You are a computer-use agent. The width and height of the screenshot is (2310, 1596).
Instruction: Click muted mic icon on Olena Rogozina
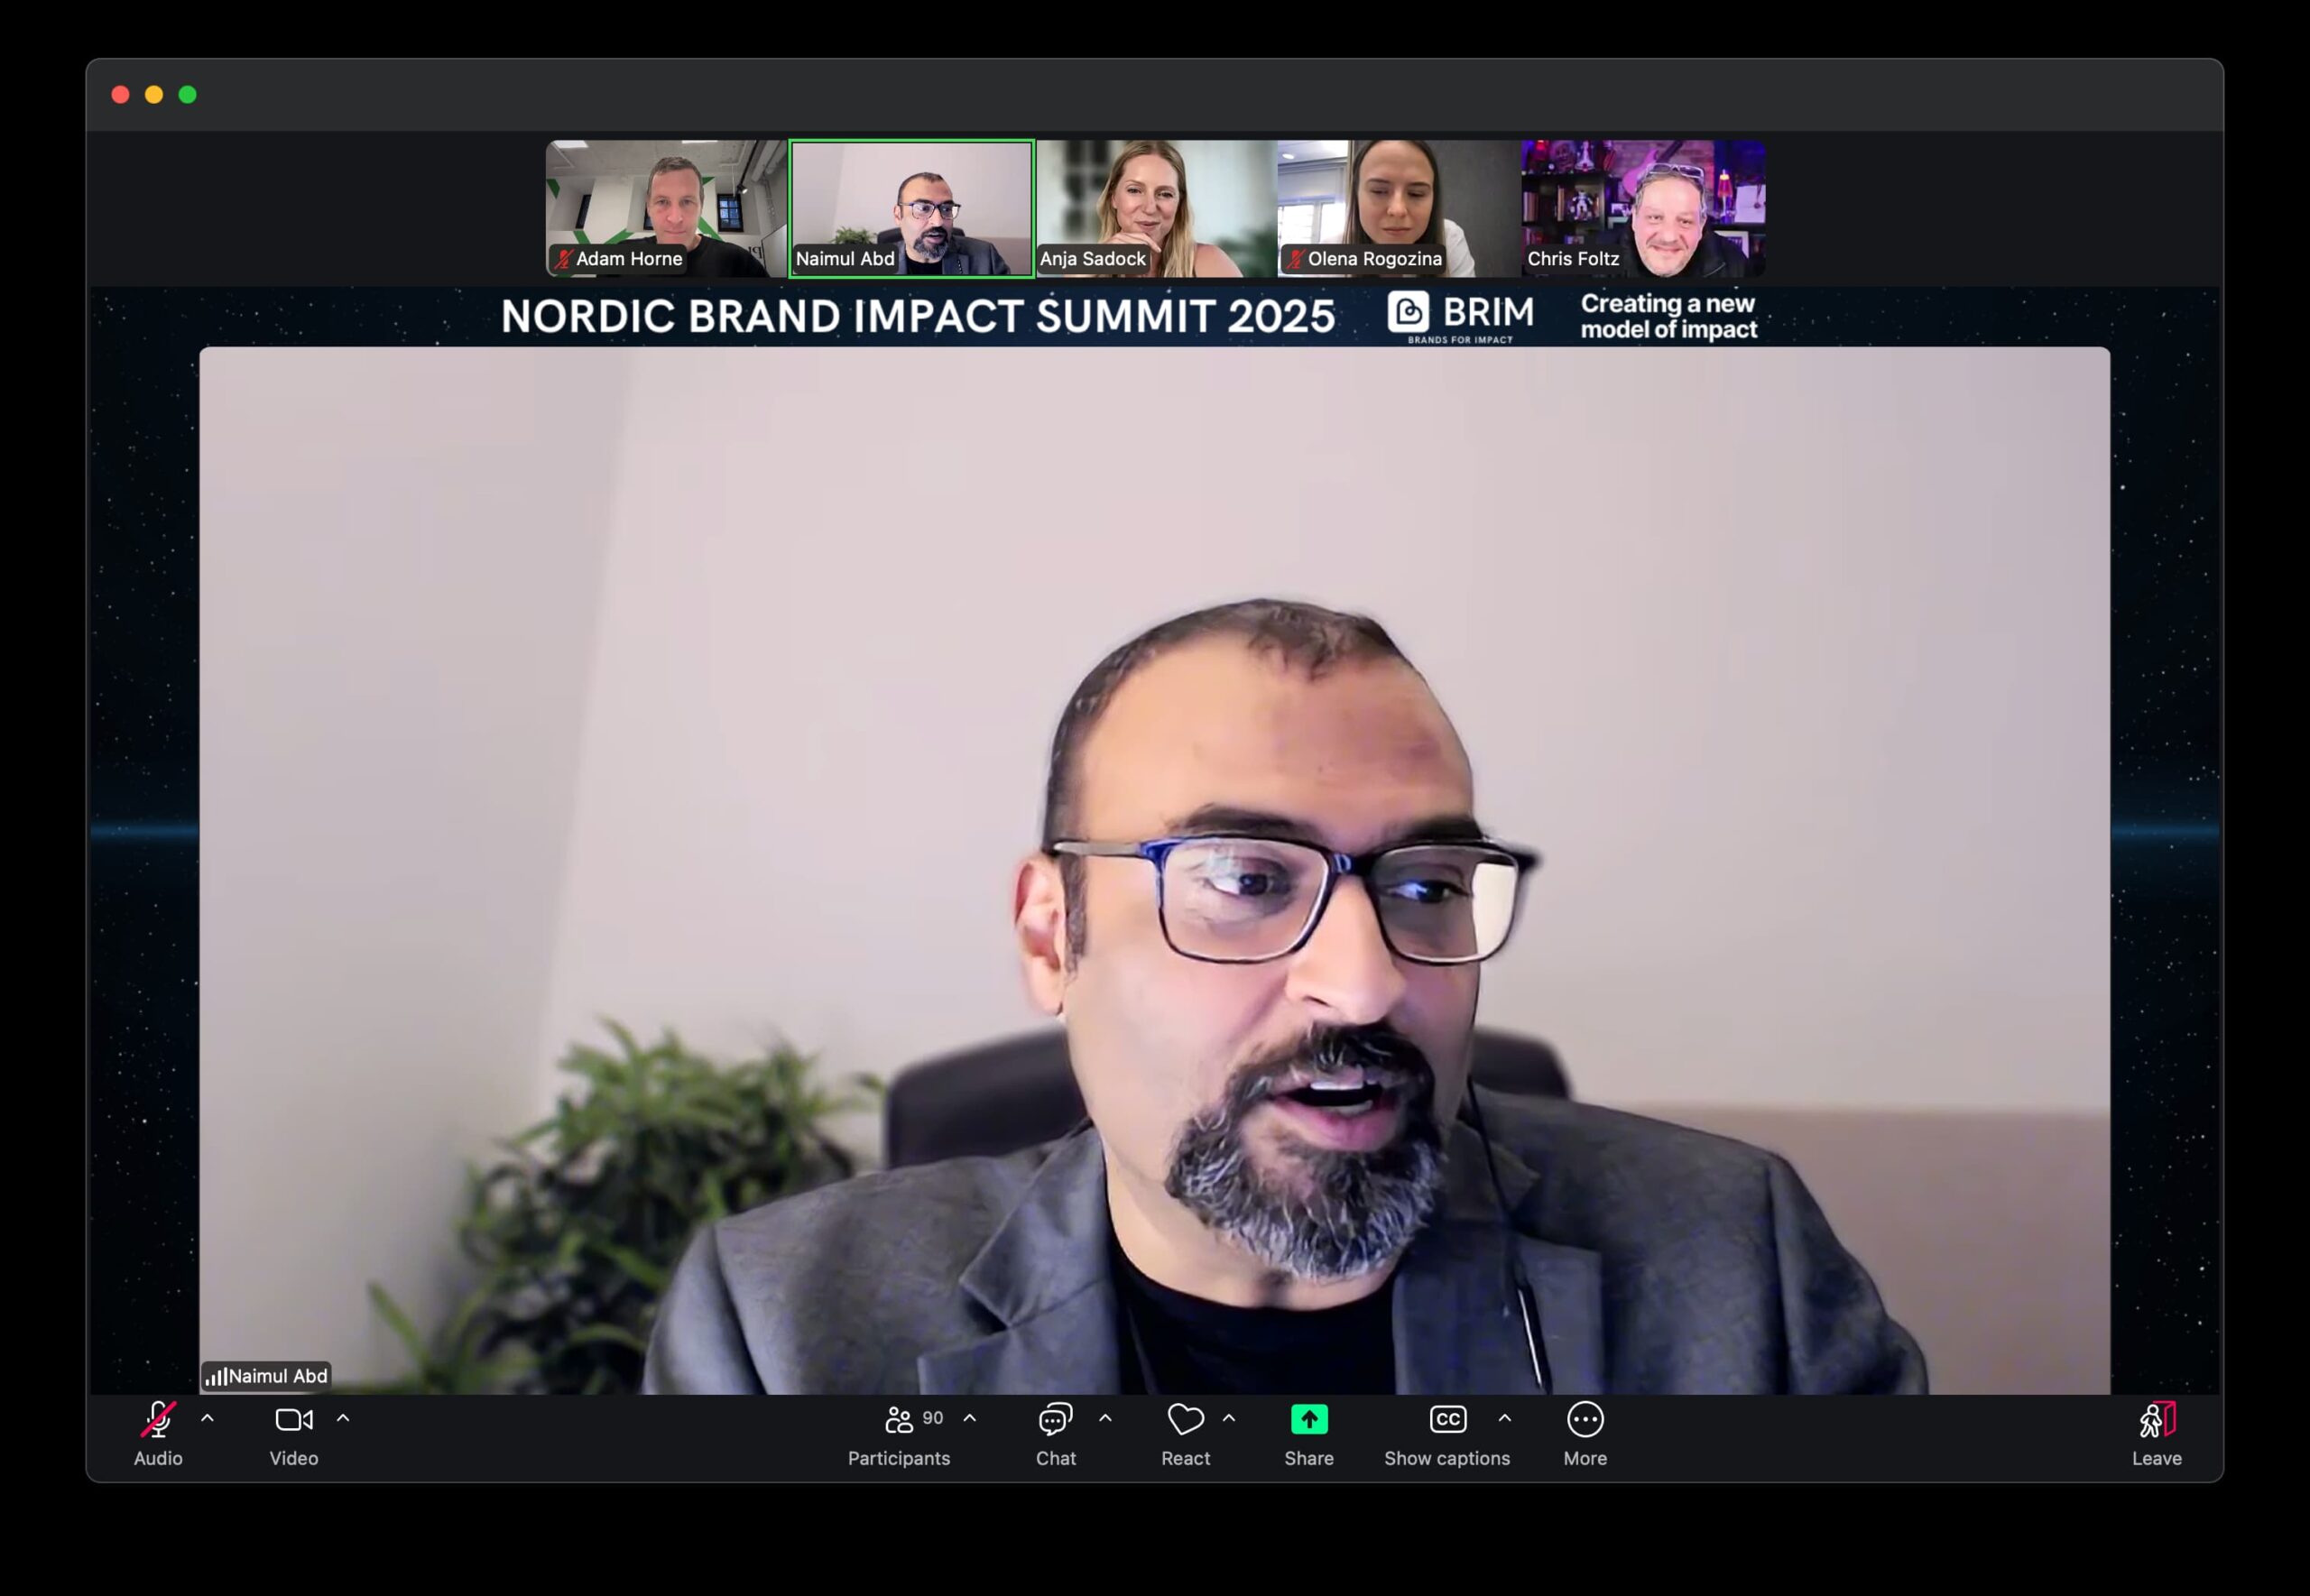tap(1295, 259)
